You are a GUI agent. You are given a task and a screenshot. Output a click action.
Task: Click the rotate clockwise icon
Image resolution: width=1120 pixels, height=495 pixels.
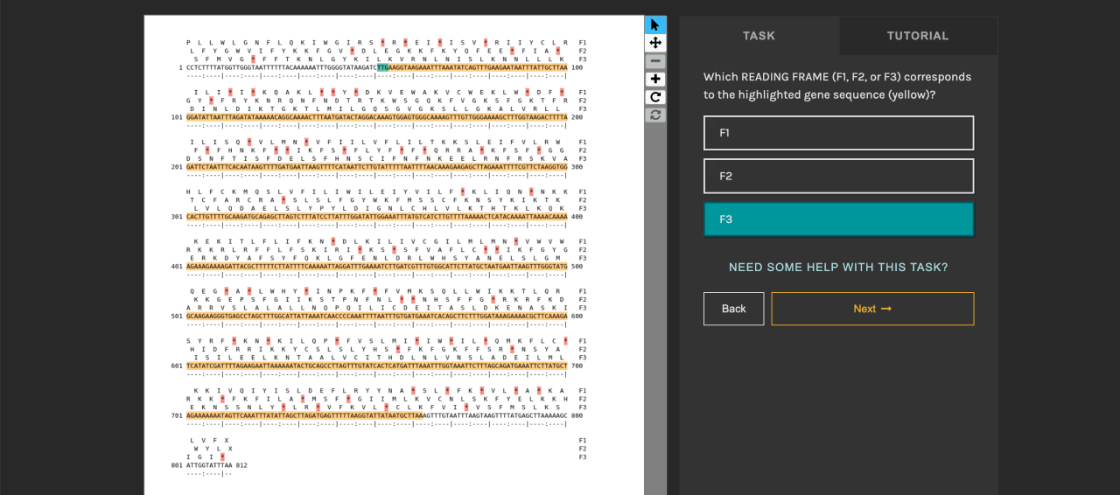pyautogui.click(x=655, y=97)
